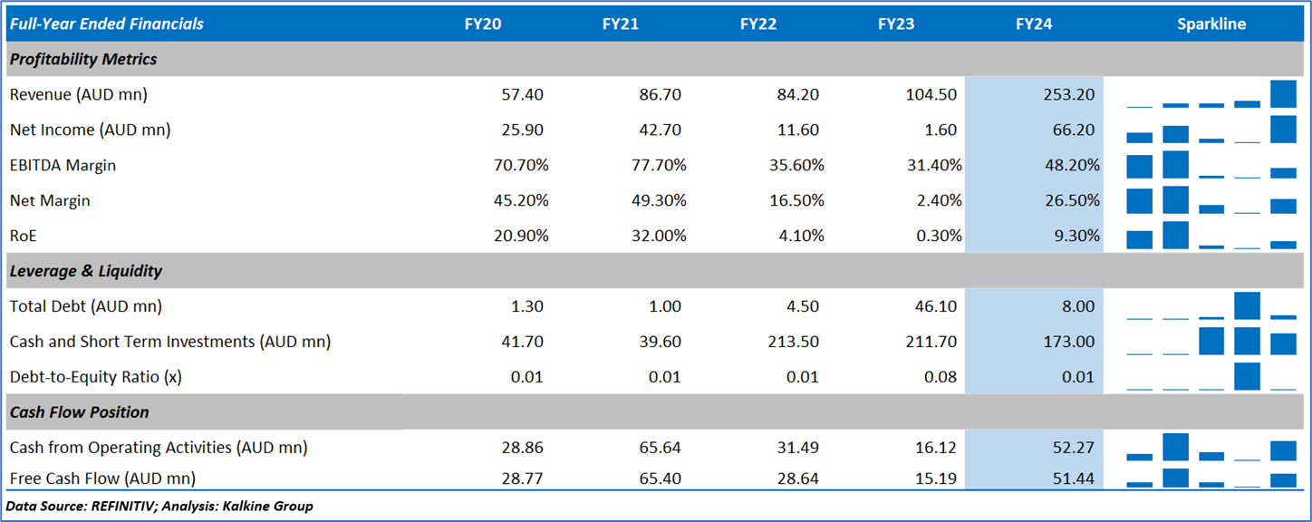Click the Leverage & Liquidity section header
This screenshot has height=522, width=1312.
coord(86,271)
